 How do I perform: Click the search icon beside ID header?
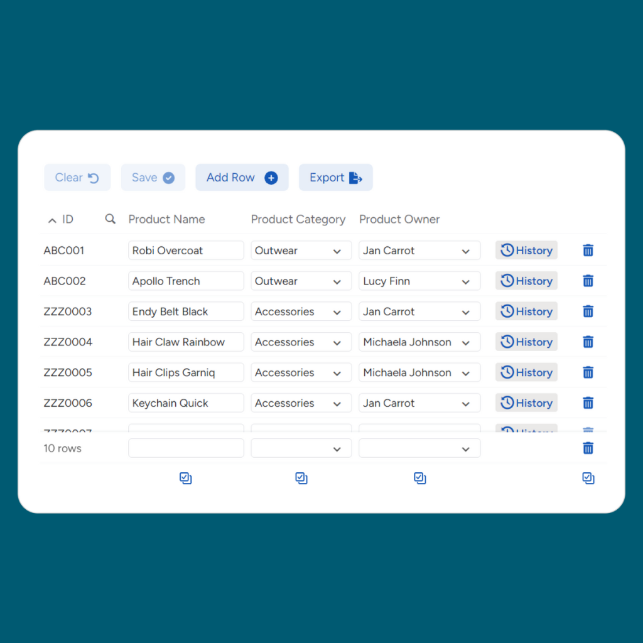tap(111, 219)
